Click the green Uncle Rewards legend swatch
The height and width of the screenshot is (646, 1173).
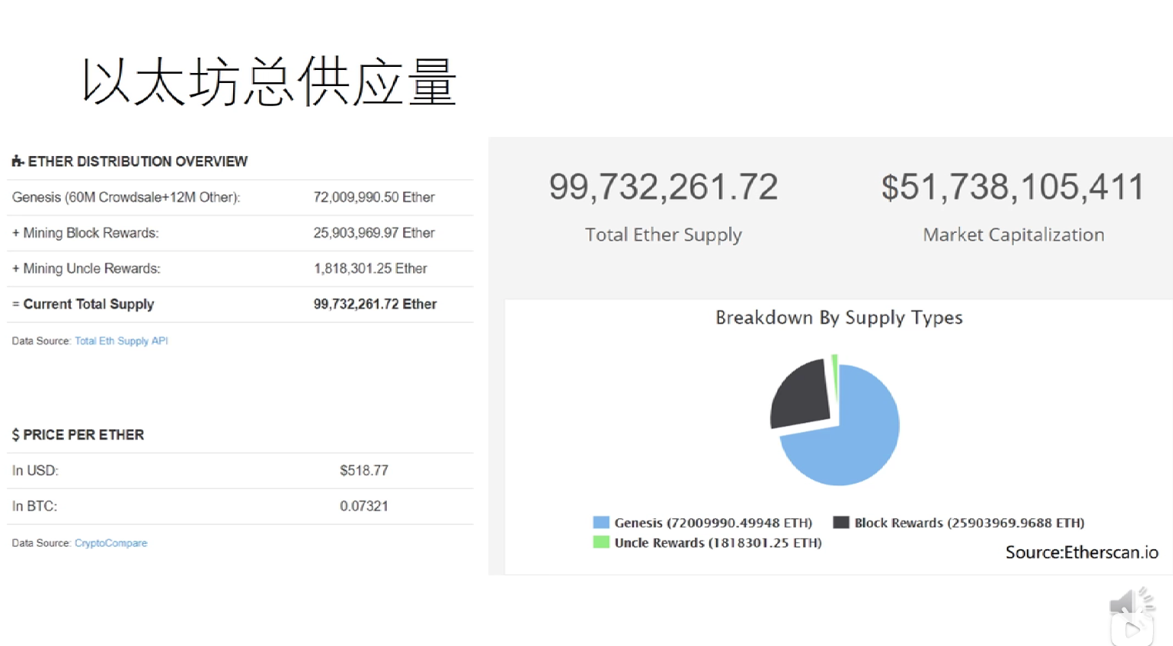[601, 543]
